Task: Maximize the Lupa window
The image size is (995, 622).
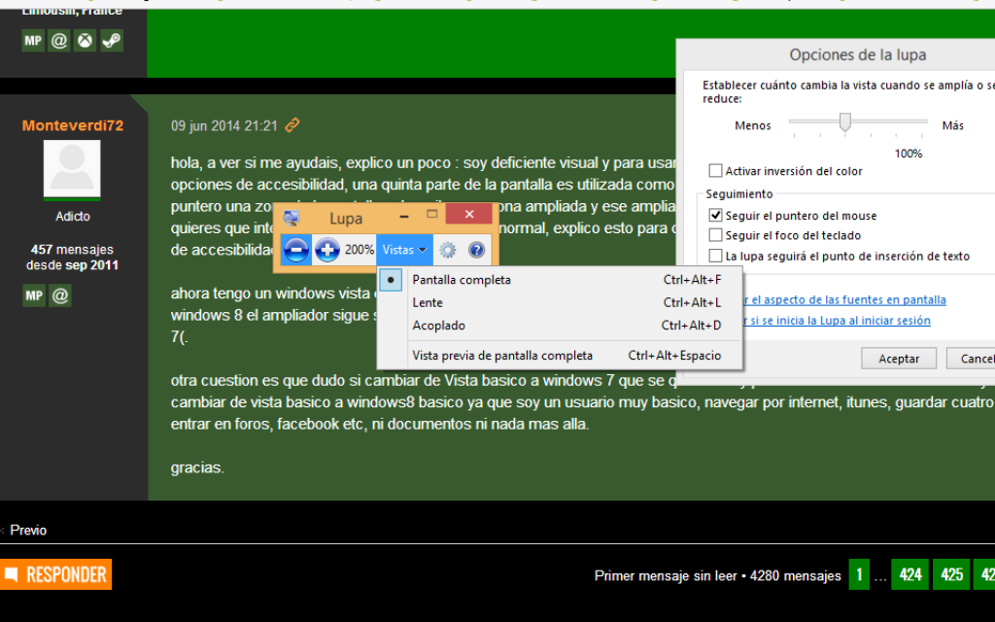Action: point(432,215)
